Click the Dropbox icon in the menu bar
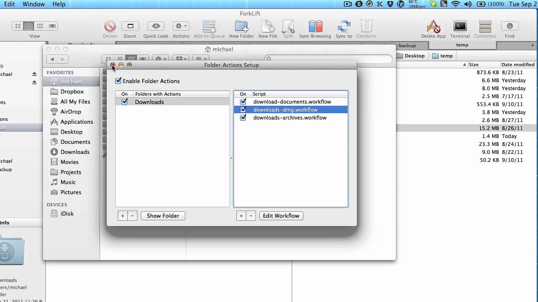Screen dimensions: 538x302 pos(391,4)
